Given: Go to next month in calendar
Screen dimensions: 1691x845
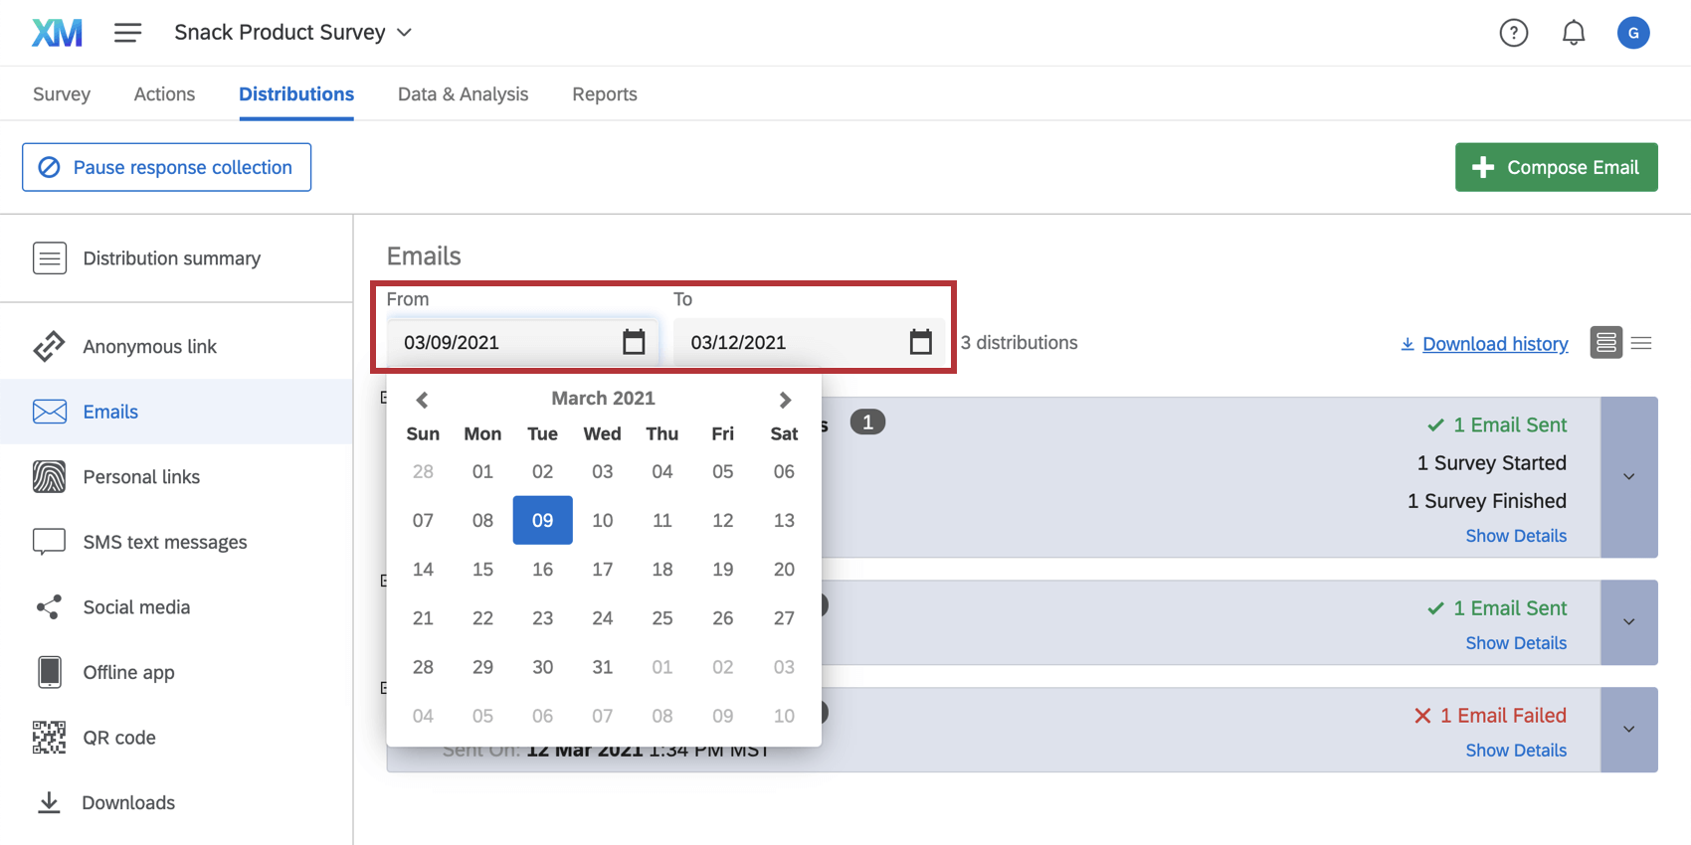Looking at the screenshot, I should [785, 400].
